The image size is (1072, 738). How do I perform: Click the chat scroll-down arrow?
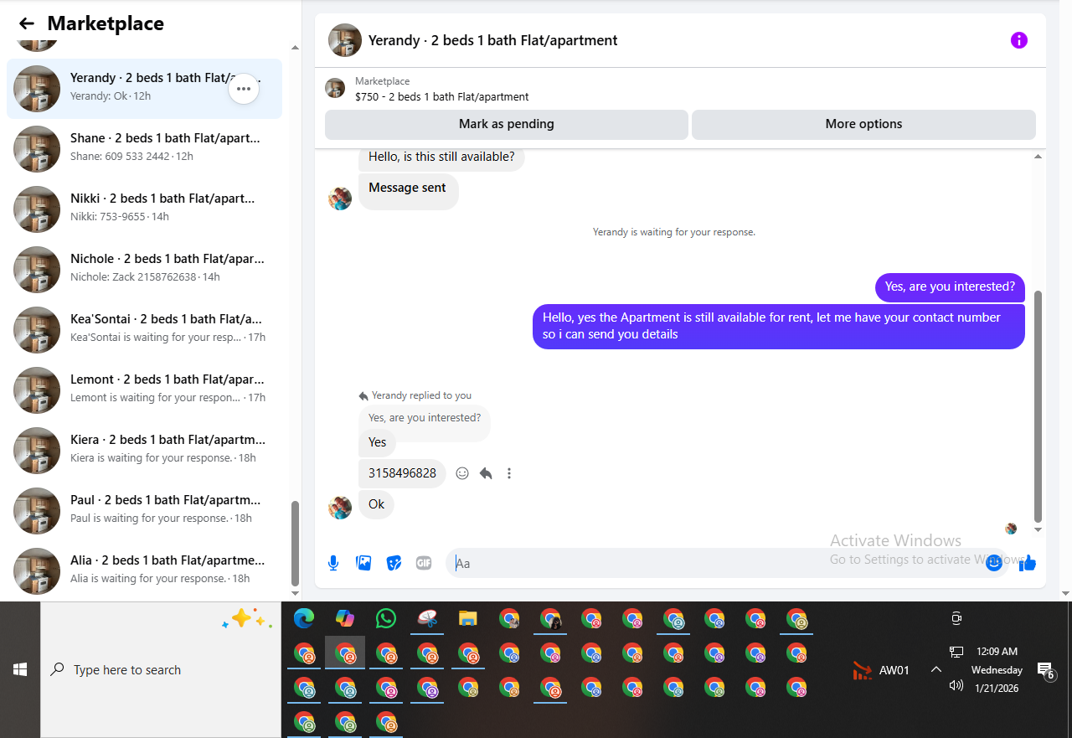point(1038,529)
